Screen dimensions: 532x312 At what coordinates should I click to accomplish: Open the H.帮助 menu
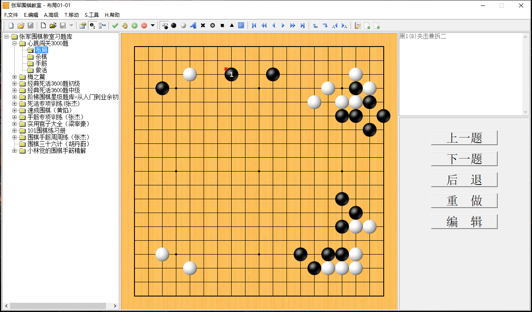(112, 15)
